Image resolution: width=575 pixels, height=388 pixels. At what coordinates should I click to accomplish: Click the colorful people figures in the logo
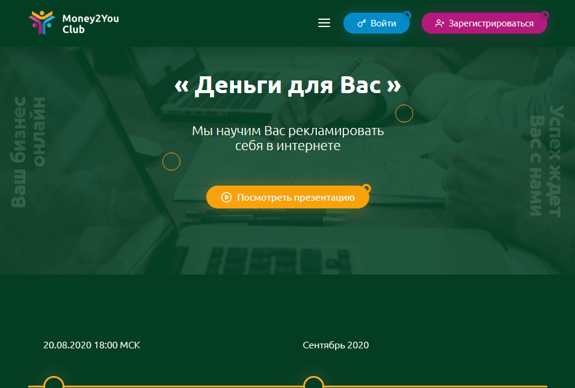[41, 22]
